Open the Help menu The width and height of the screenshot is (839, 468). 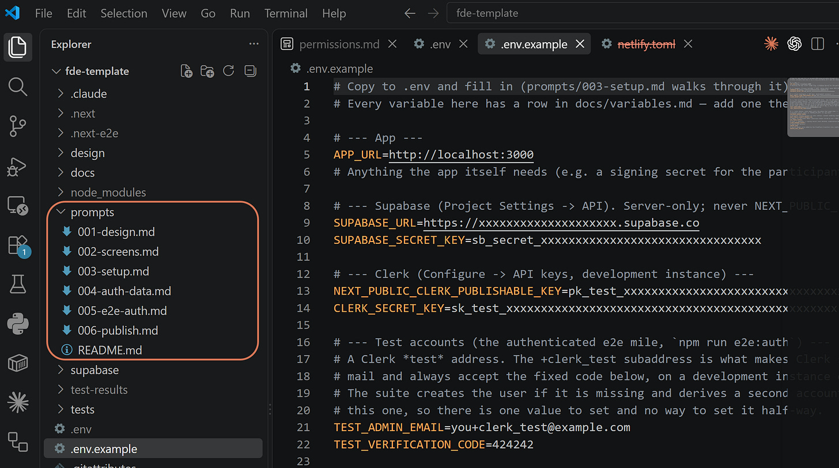(x=334, y=13)
